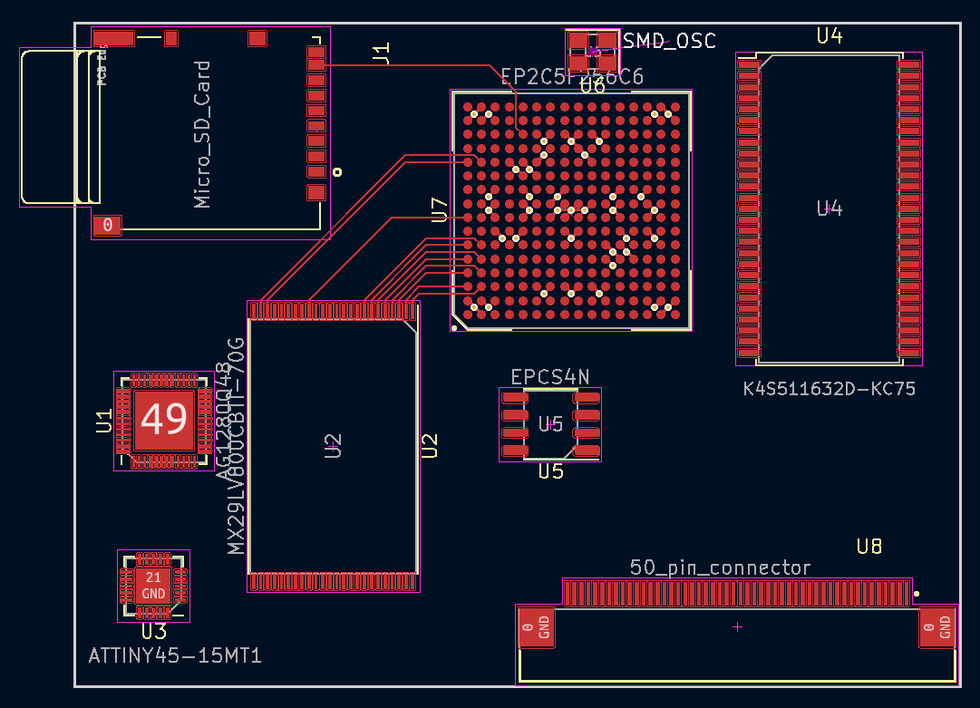Screen dimensions: 980x708
Task: Click the EPCS4N chip label
Action: tap(550, 377)
